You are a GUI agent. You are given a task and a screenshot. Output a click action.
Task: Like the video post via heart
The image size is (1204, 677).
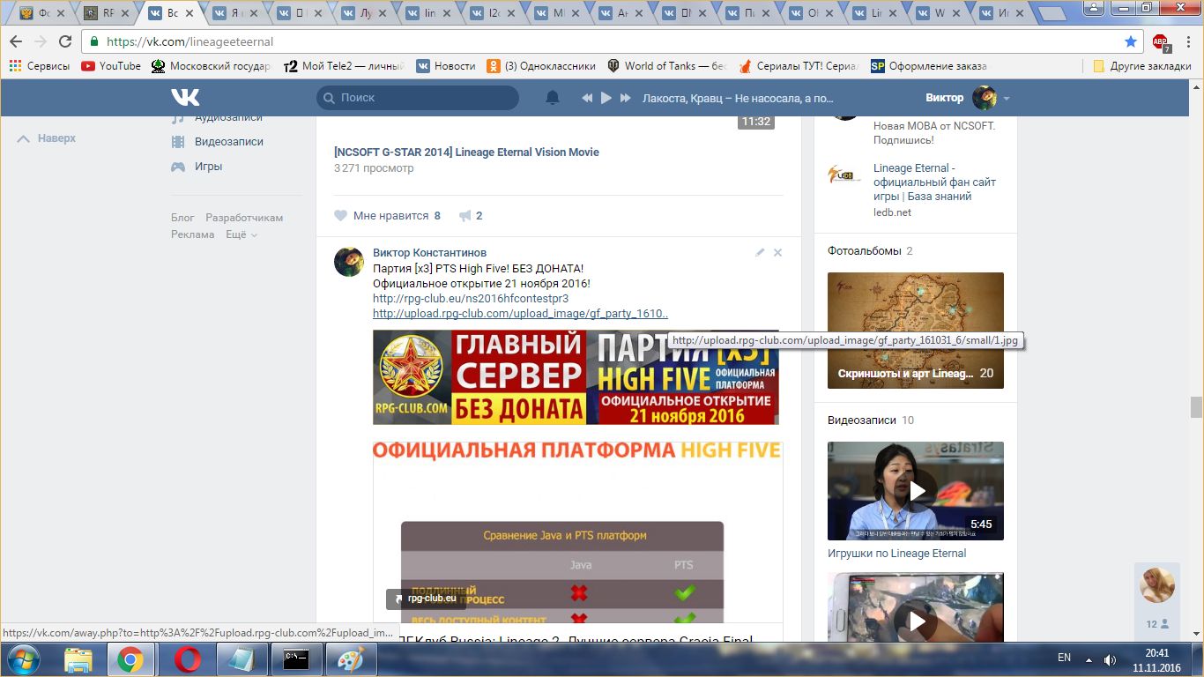pyautogui.click(x=341, y=216)
